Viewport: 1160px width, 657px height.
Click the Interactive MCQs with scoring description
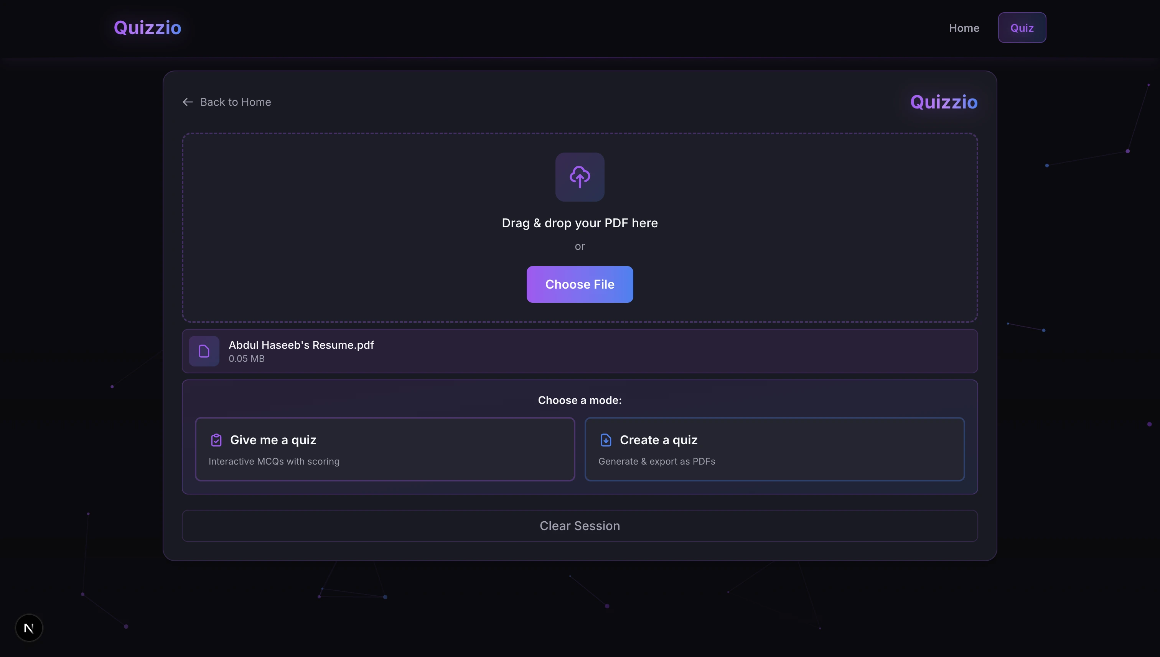(274, 461)
